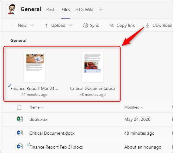Open Finance Report Feb 21.docx in list
The height and width of the screenshot is (153, 173).
coord(56,147)
